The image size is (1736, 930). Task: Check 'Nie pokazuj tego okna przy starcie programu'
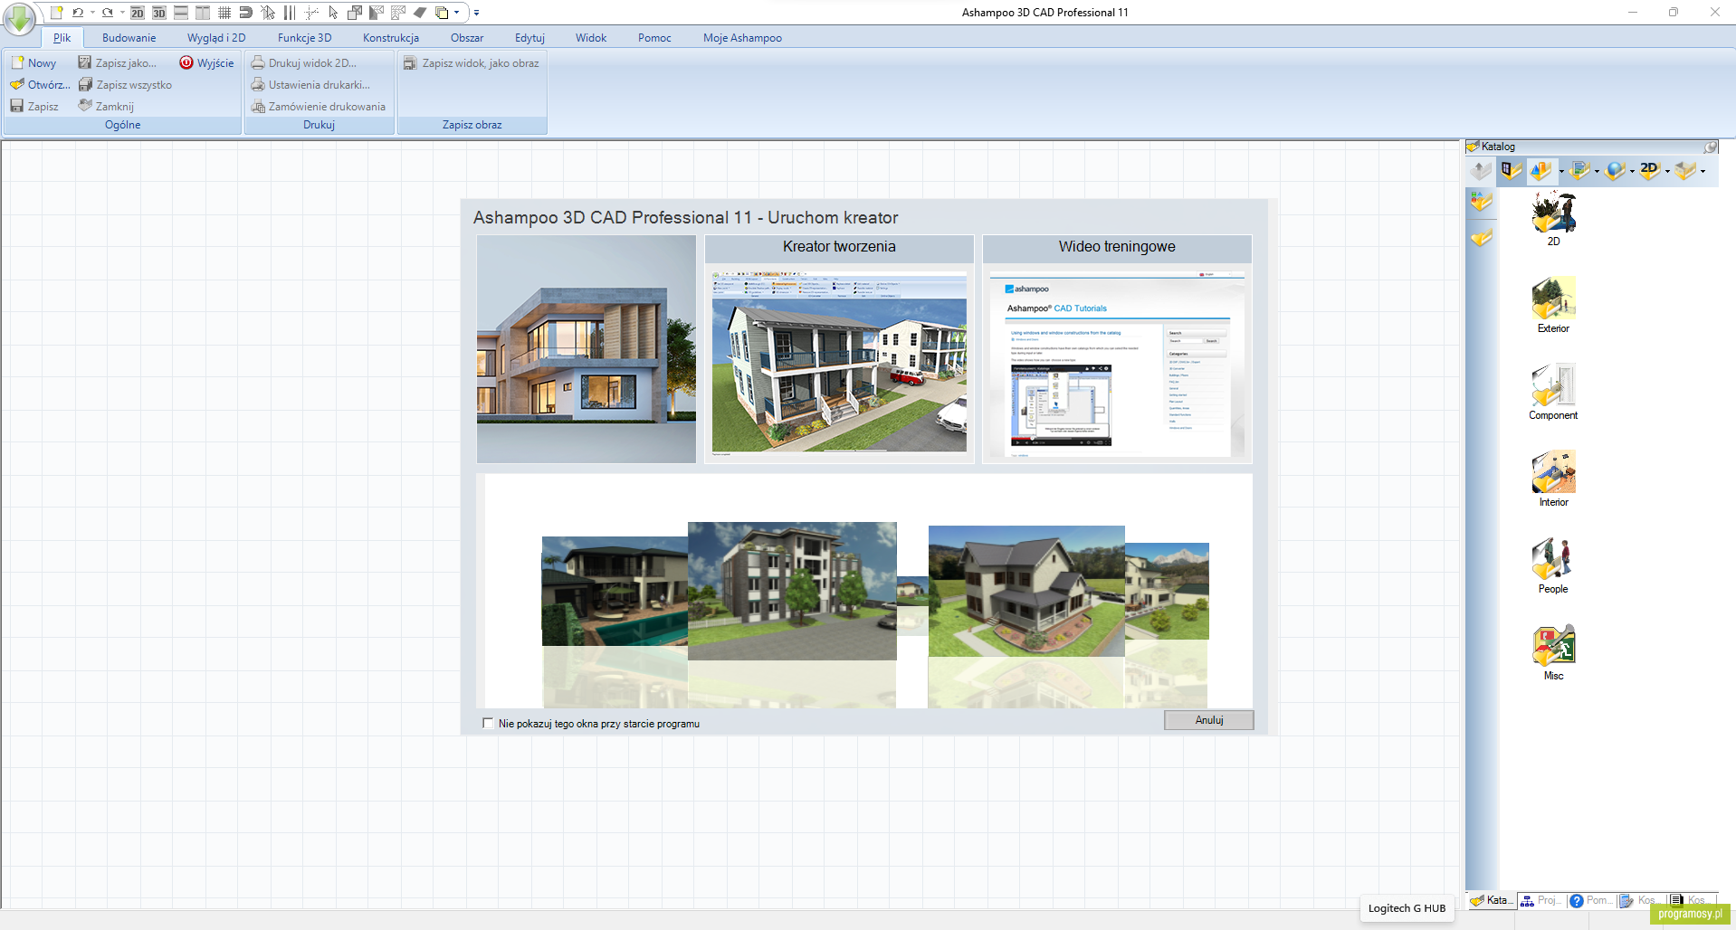point(489,723)
